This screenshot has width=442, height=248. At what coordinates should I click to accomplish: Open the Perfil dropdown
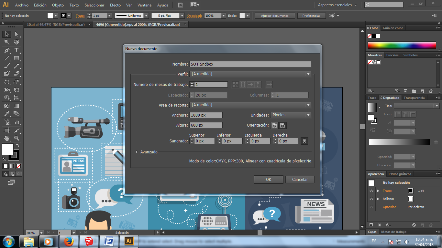[250, 74]
